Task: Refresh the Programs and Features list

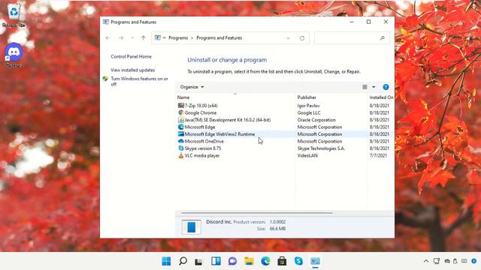Action: pyautogui.click(x=302, y=38)
